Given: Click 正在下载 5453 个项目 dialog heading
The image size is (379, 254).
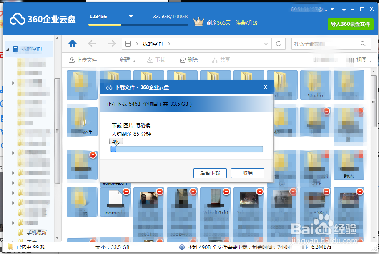Looking at the screenshot, I should coord(149,104).
